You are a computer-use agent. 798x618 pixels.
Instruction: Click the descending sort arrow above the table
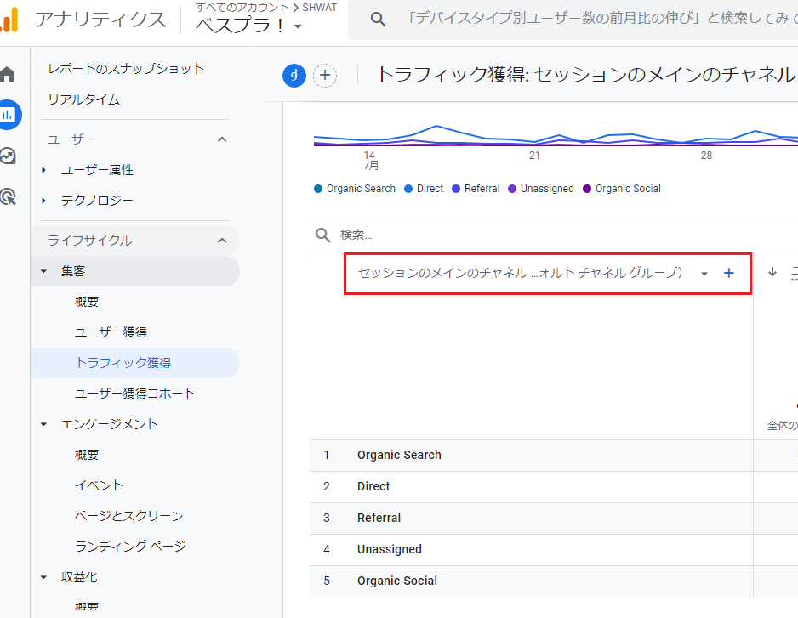[772, 273]
